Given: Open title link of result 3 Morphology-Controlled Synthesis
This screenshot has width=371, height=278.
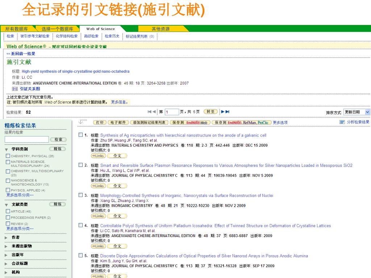Looking at the screenshot, I should (x=187, y=195).
